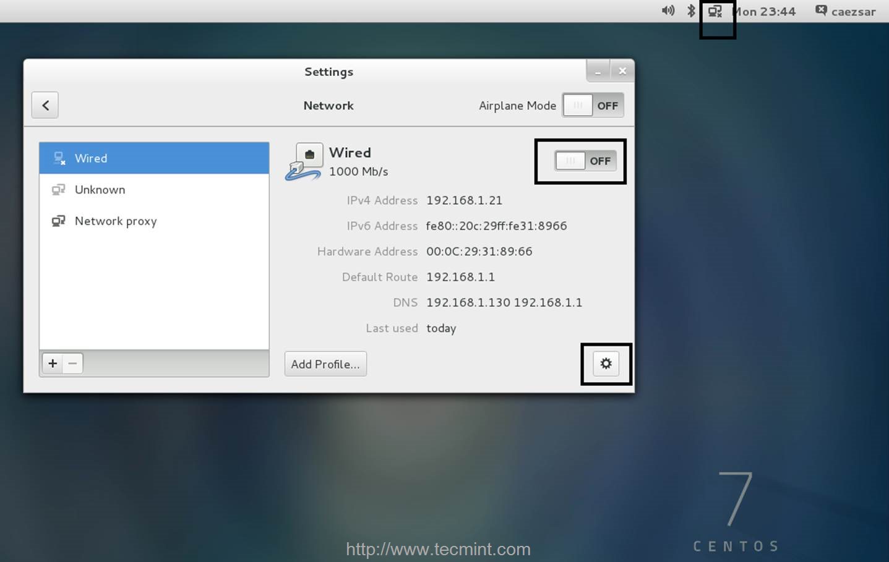Click the 1000 Mb/s speed text
Screen dimensions: 889x562
point(359,172)
